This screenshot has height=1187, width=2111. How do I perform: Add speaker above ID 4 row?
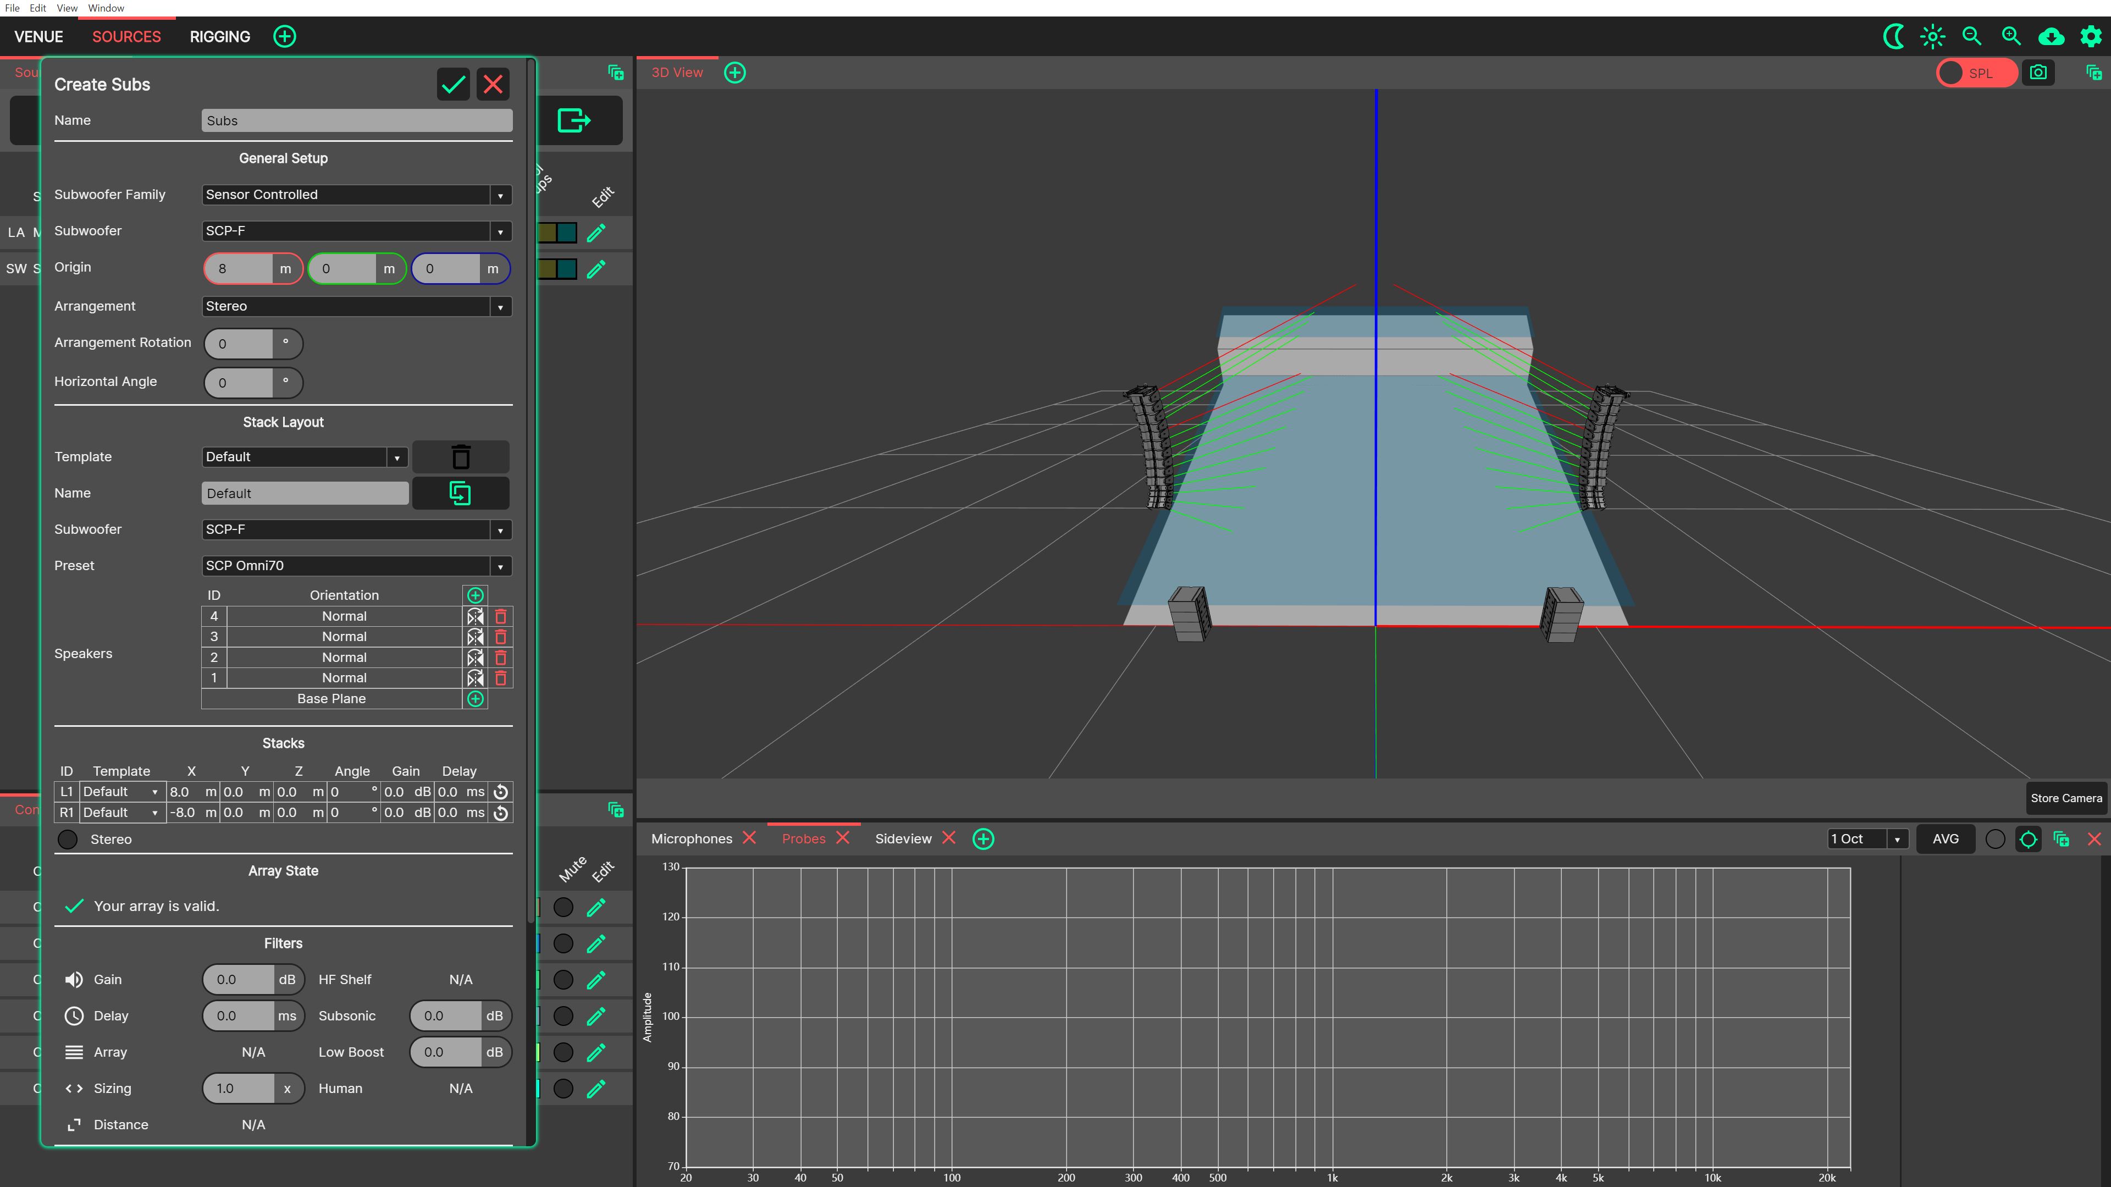tap(476, 595)
